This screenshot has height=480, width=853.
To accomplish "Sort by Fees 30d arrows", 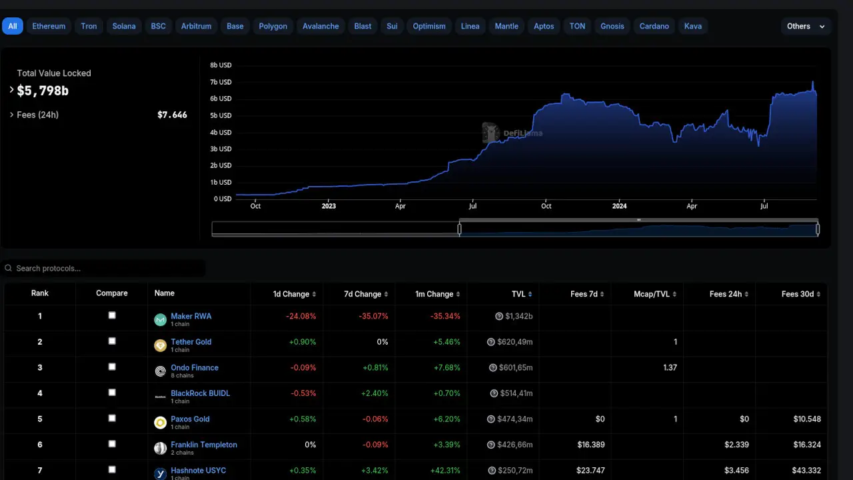I will [x=818, y=294].
